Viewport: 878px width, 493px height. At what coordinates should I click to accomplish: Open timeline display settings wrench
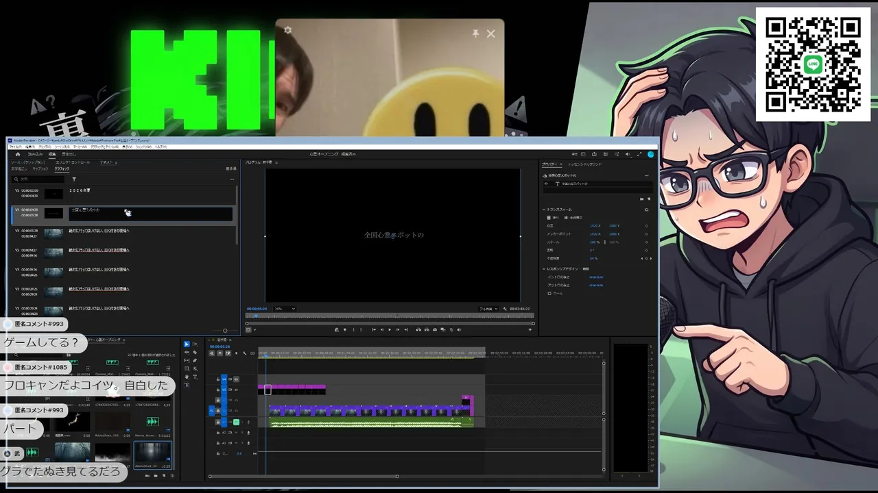(244, 353)
